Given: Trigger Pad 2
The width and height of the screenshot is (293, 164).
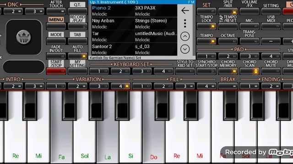Looking at the screenshot, I should pyautogui.click(x=228, y=56).
